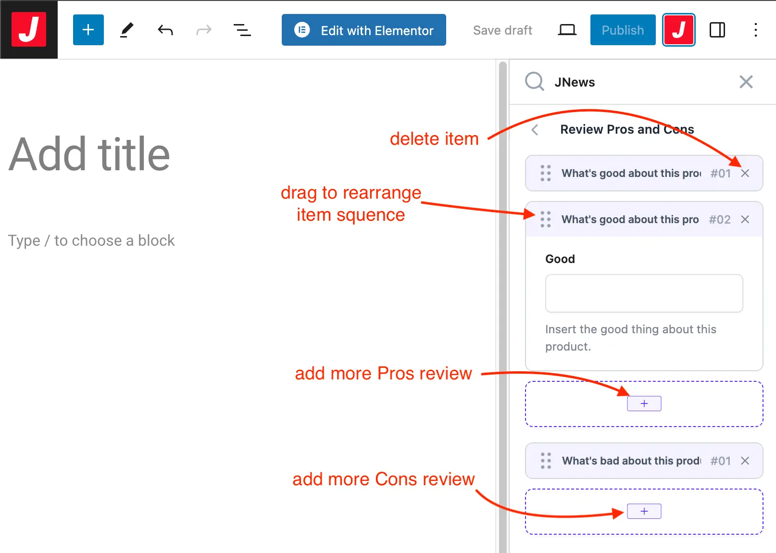776x553 pixels.
Task: Toggle the Settings sidebar panel
Action: (x=717, y=30)
